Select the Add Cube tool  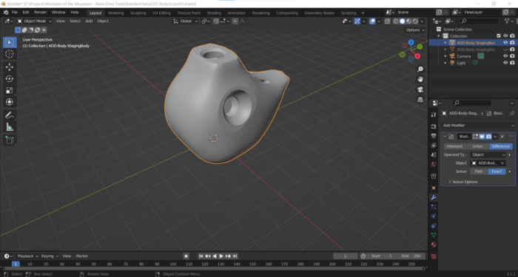[x=10, y=140]
